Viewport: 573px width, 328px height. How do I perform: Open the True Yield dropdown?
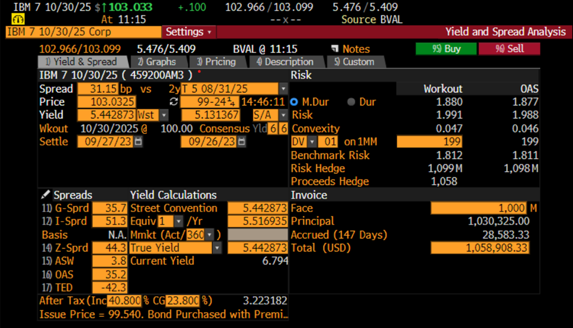(217, 248)
